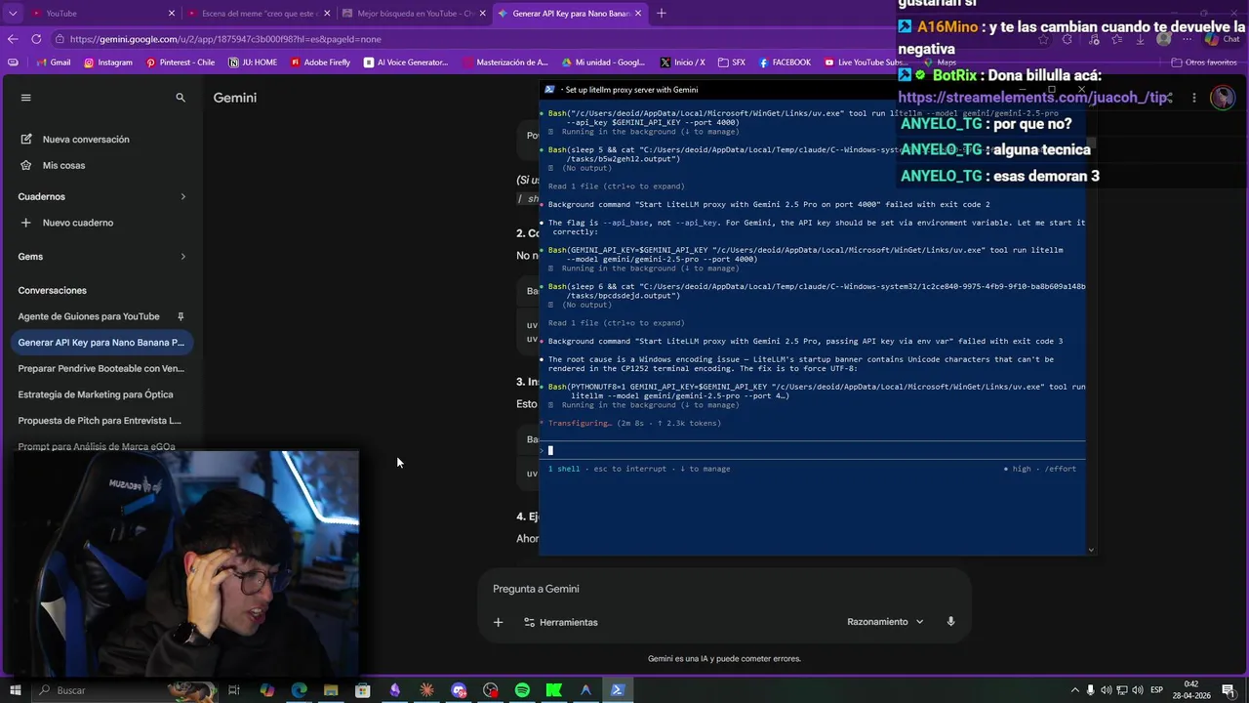Open the Adobe Firefly bookmark
The width and height of the screenshot is (1249, 703).
point(319,62)
